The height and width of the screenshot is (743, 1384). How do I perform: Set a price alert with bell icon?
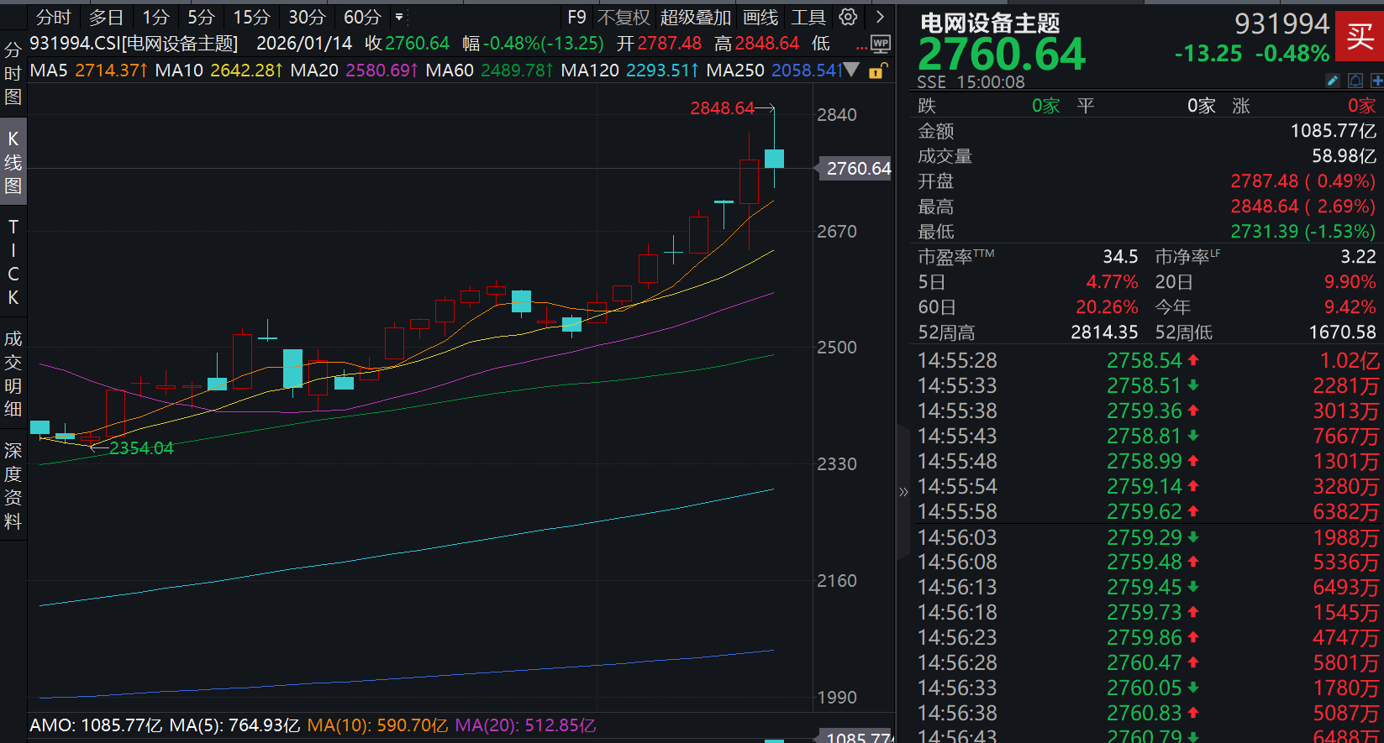pos(1355,81)
